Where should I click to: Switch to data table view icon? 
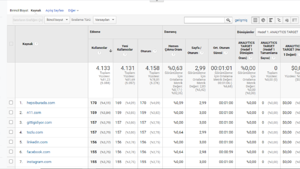[x=255, y=20]
